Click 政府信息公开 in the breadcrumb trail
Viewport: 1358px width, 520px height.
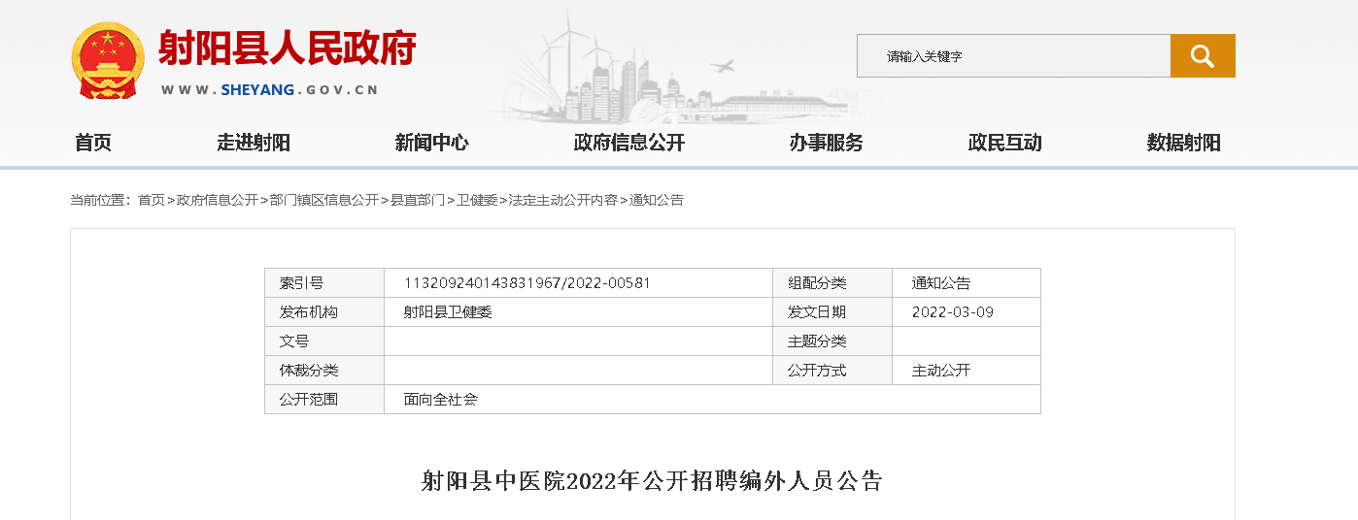[x=218, y=200]
